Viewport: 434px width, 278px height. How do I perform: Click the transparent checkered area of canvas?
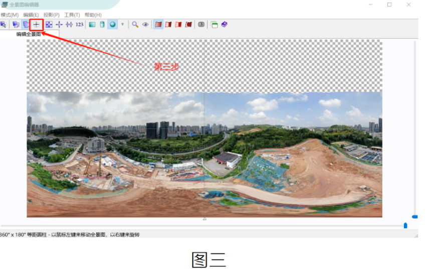click(x=204, y=66)
